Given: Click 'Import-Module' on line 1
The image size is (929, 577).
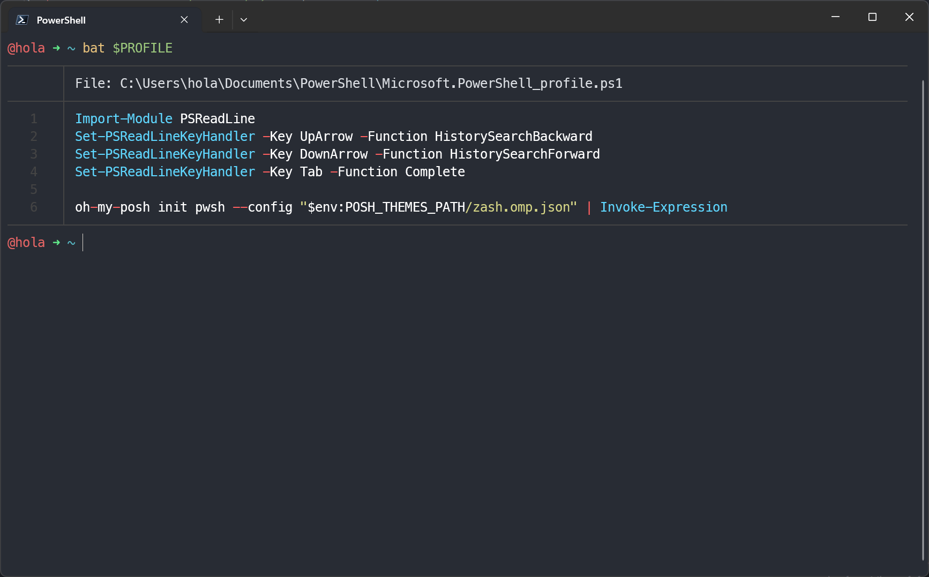Looking at the screenshot, I should click(124, 119).
